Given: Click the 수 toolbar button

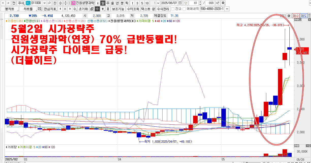Looking at the screenshot, I should [x=74, y=9].
